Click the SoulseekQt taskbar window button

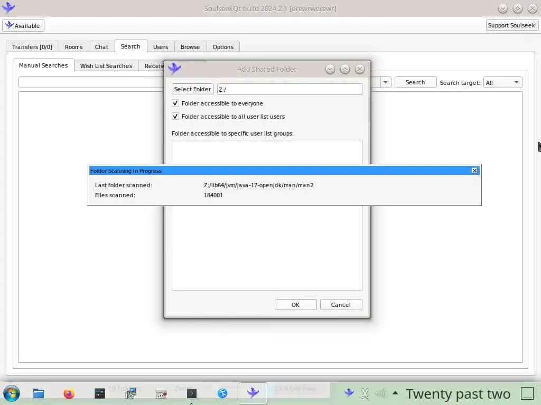(x=253, y=393)
